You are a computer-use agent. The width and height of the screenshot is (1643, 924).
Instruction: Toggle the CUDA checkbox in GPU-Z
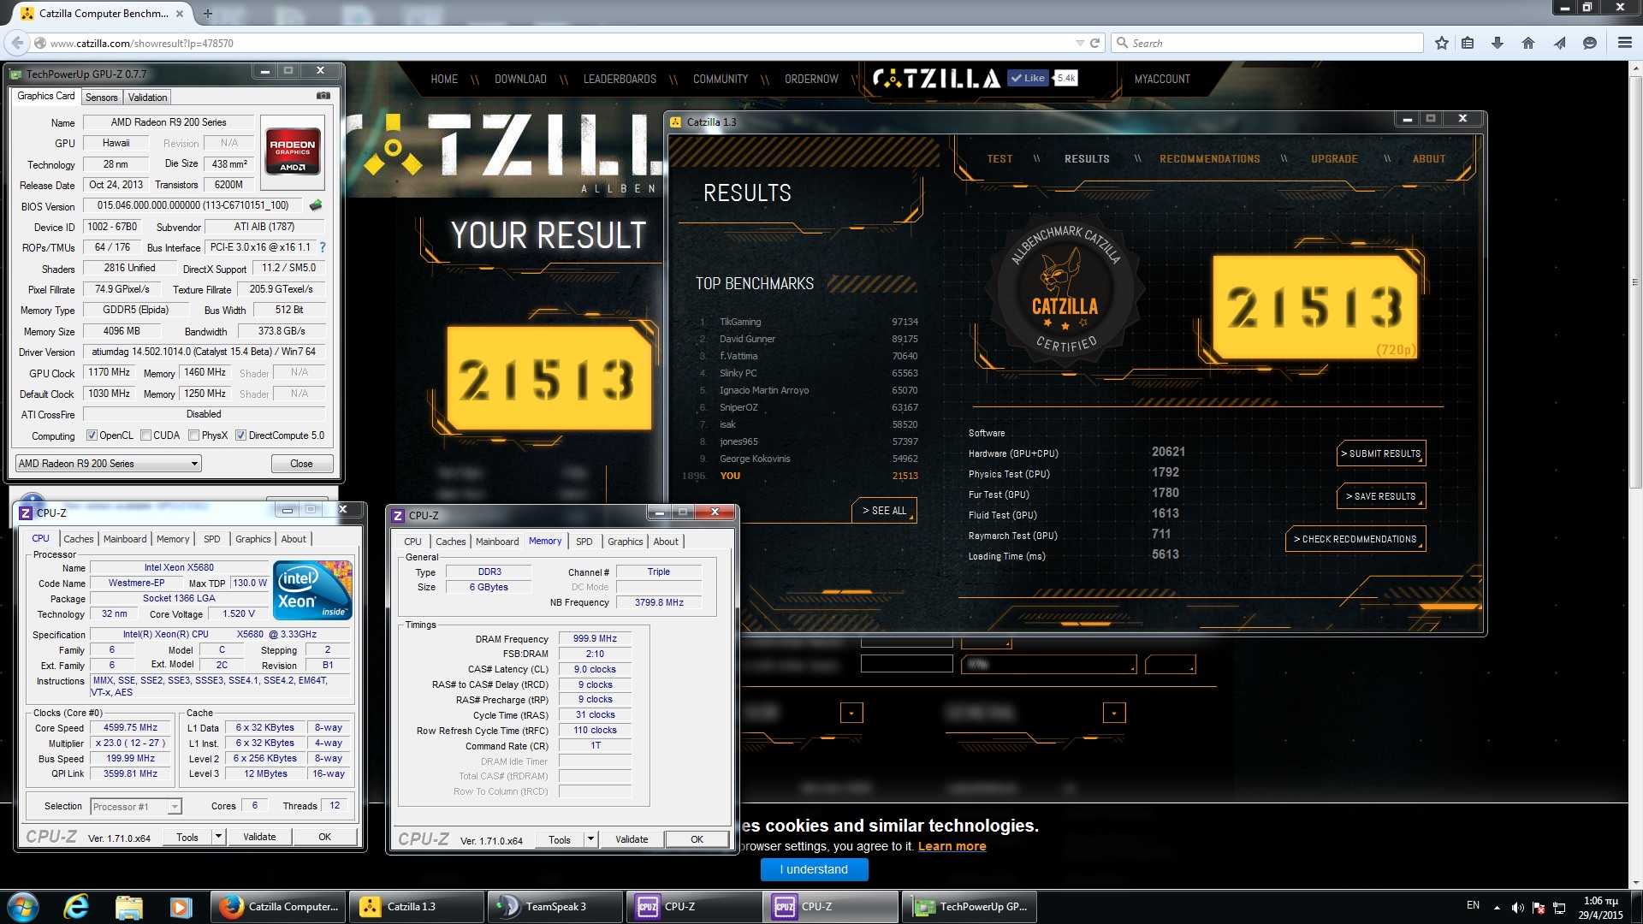[x=145, y=435]
